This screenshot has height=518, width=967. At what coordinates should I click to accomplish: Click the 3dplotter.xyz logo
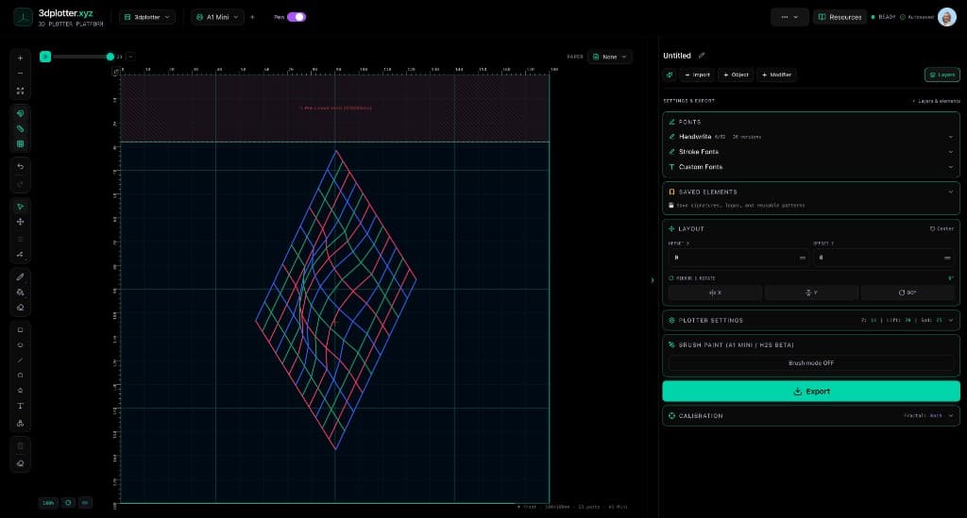tap(59, 17)
